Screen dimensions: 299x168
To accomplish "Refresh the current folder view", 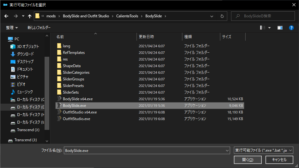I will pyautogui.click(x=222, y=16).
